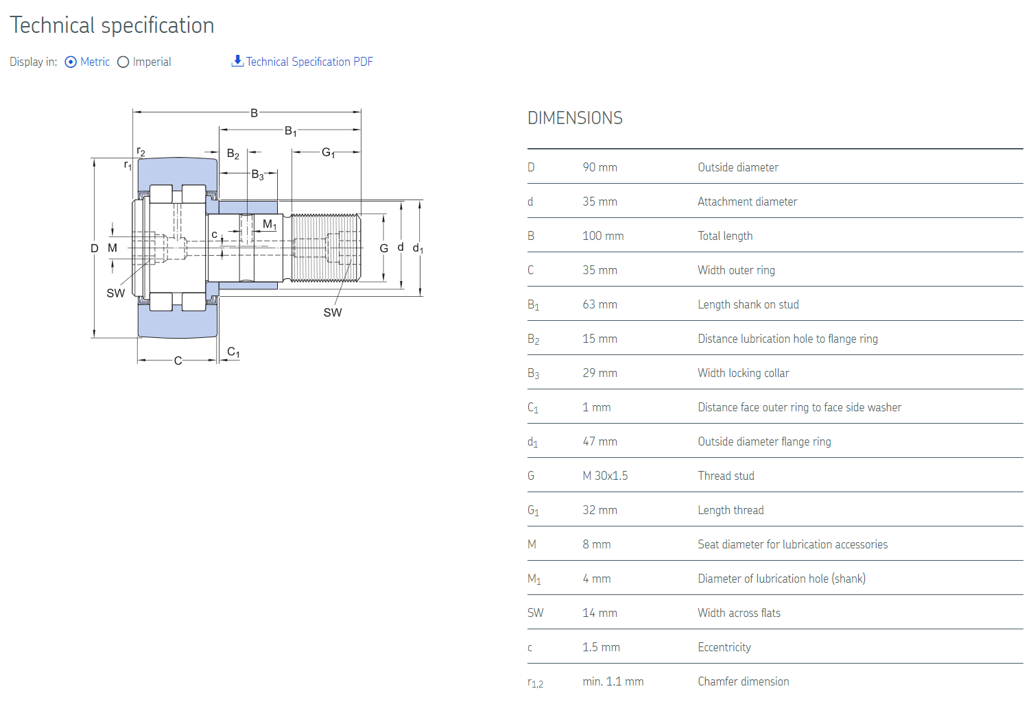Click the 'r1,2' symbol in the table
The image size is (1033, 715).
[x=535, y=683]
